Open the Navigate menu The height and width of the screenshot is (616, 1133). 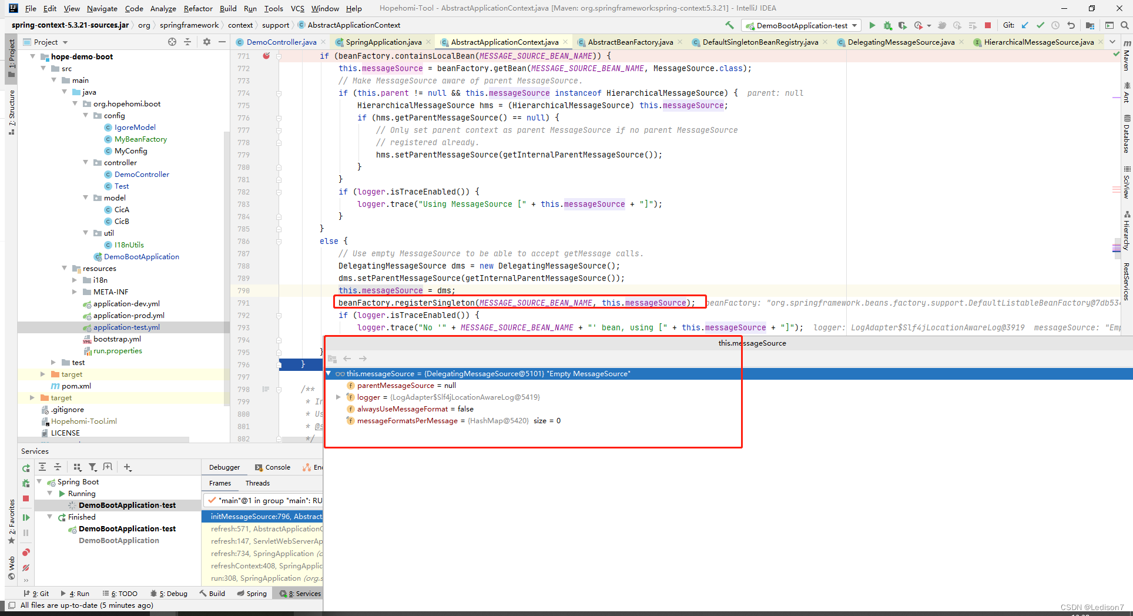[x=102, y=8]
